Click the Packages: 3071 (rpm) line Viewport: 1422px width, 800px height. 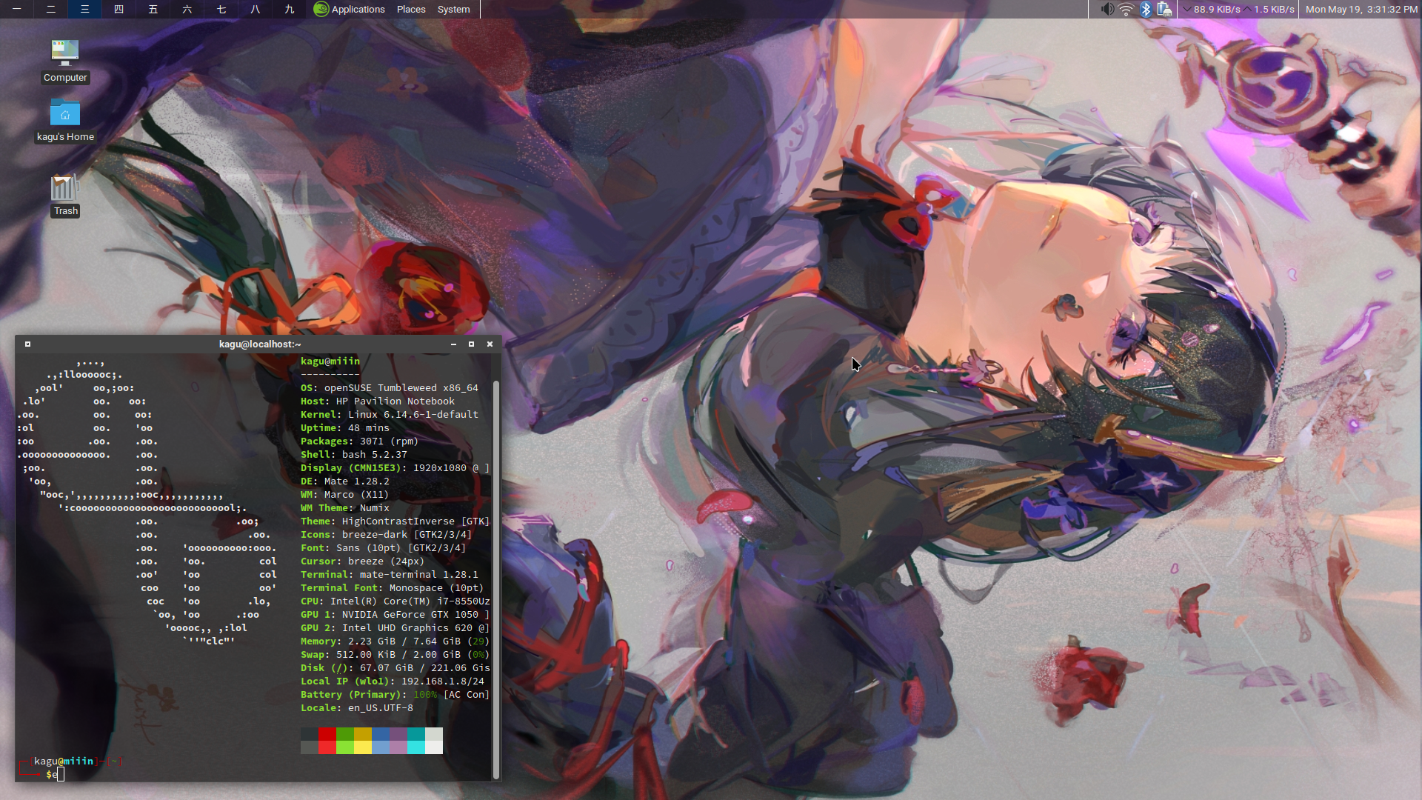pos(360,441)
